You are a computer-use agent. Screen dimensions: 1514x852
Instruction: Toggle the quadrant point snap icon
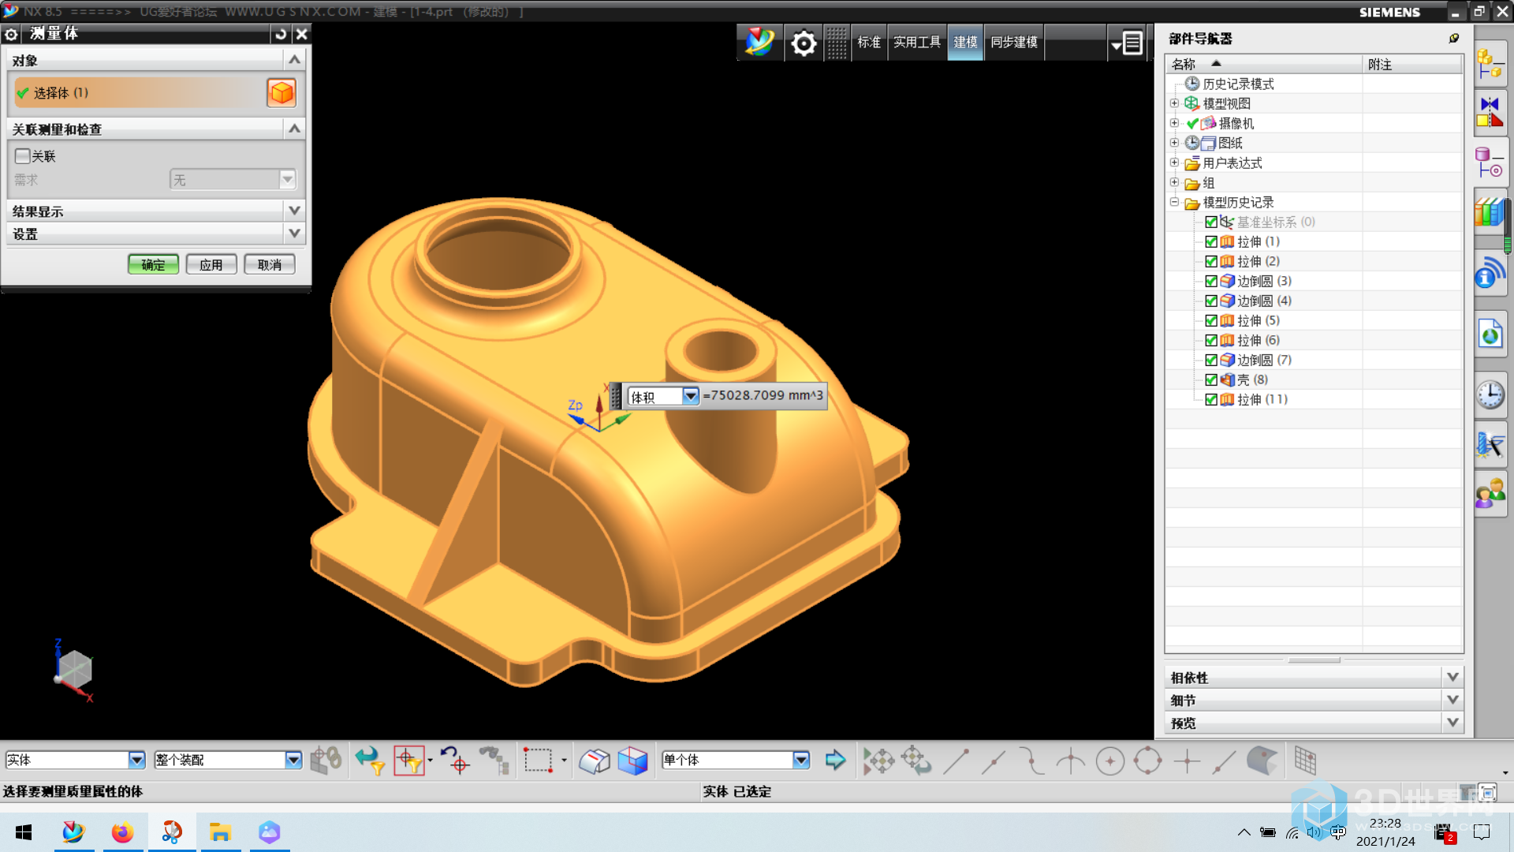click(1147, 761)
